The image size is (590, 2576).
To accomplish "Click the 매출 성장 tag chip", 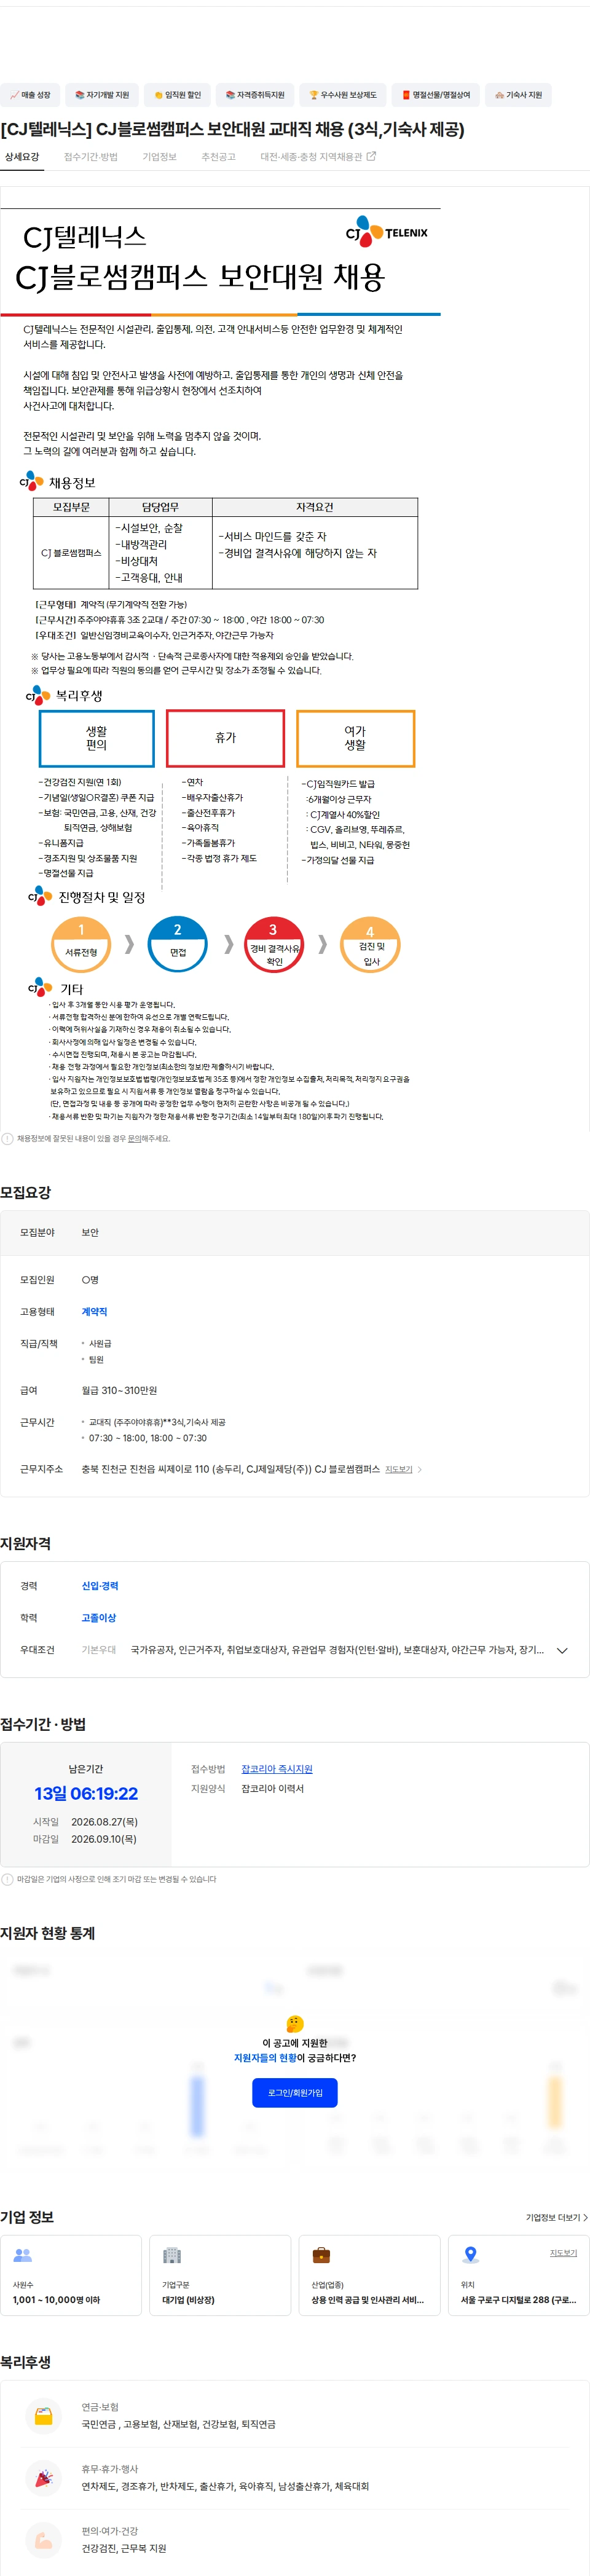I will click(x=30, y=95).
